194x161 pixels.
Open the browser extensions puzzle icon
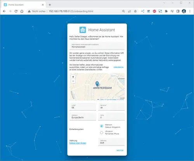(166, 11)
